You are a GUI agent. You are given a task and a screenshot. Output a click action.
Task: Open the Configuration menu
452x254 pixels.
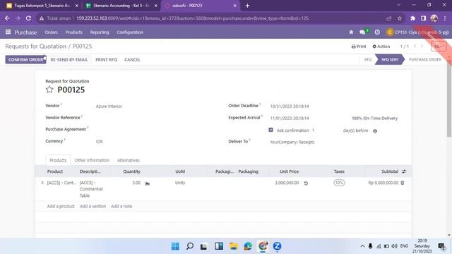point(130,32)
